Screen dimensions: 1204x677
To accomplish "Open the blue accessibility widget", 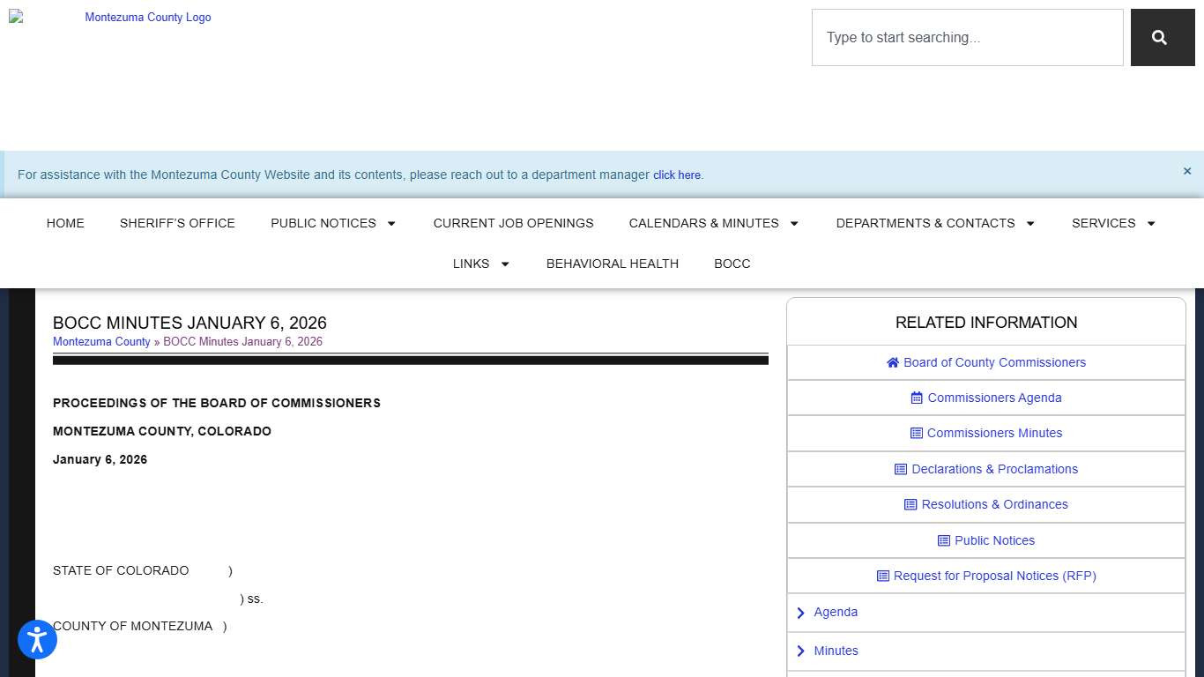I will click(37, 639).
